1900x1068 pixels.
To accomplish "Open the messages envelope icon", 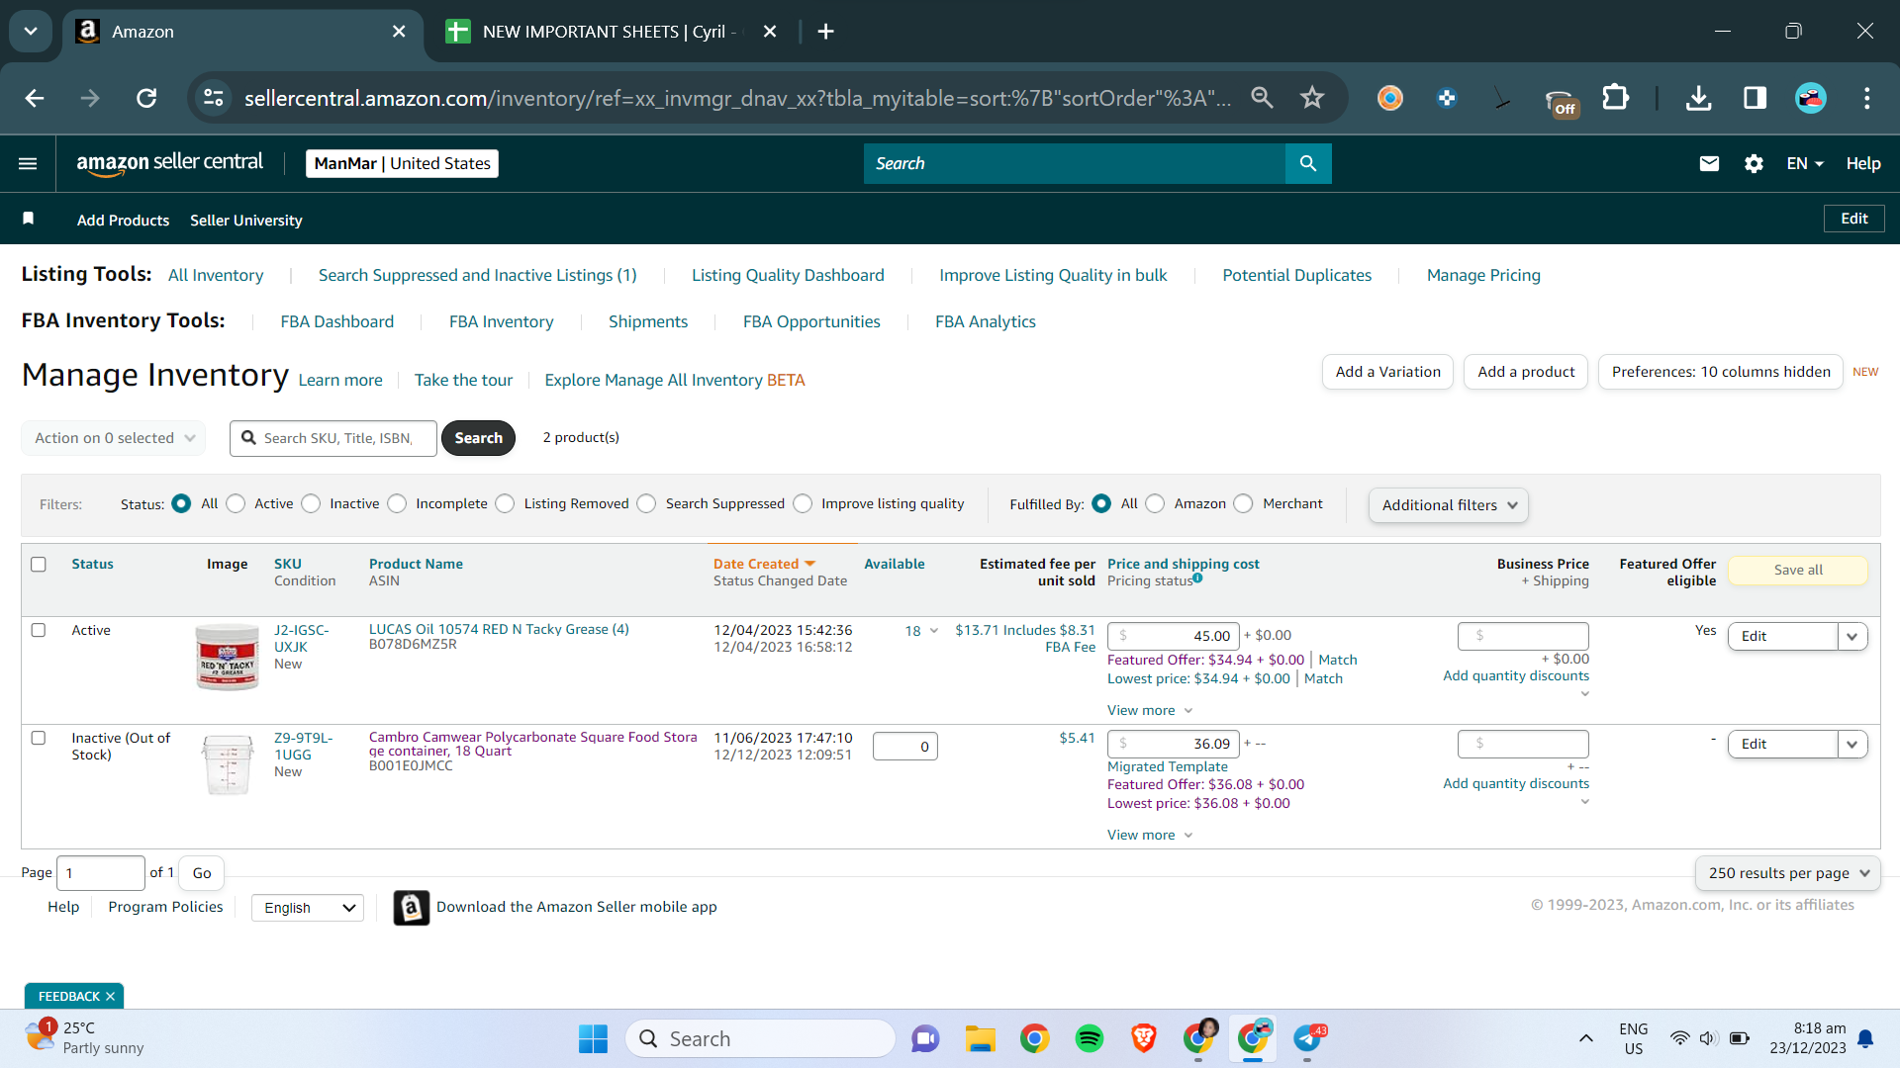I will click(x=1709, y=163).
